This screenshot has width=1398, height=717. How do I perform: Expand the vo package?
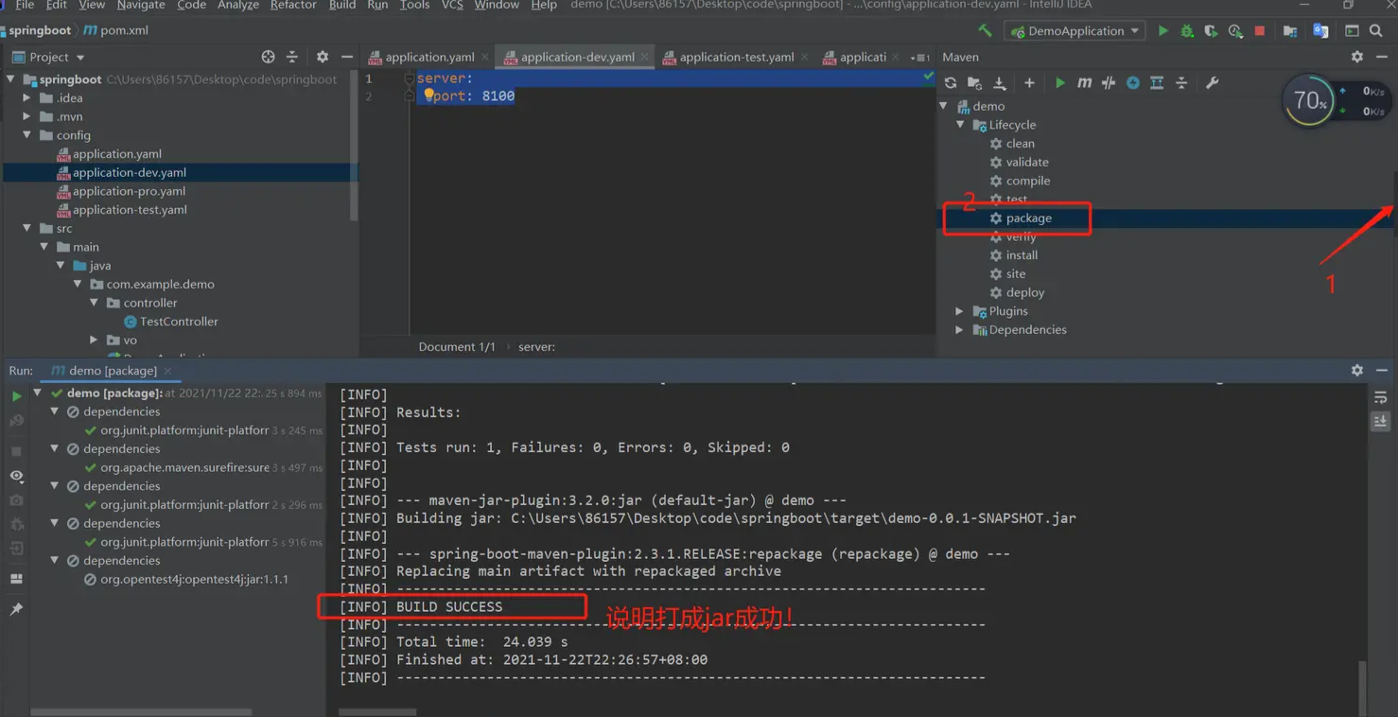94,340
